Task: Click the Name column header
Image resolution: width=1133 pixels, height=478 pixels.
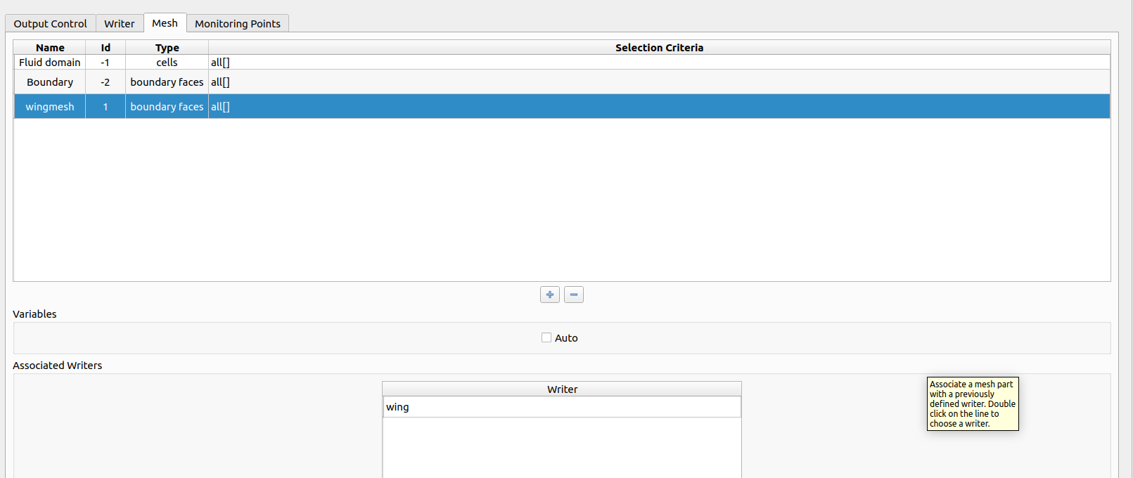Action: (50, 48)
